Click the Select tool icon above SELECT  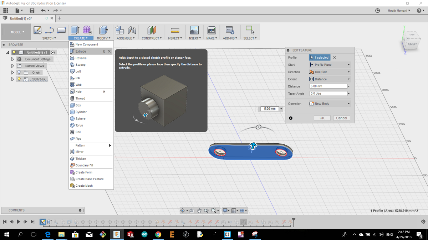click(x=250, y=30)
